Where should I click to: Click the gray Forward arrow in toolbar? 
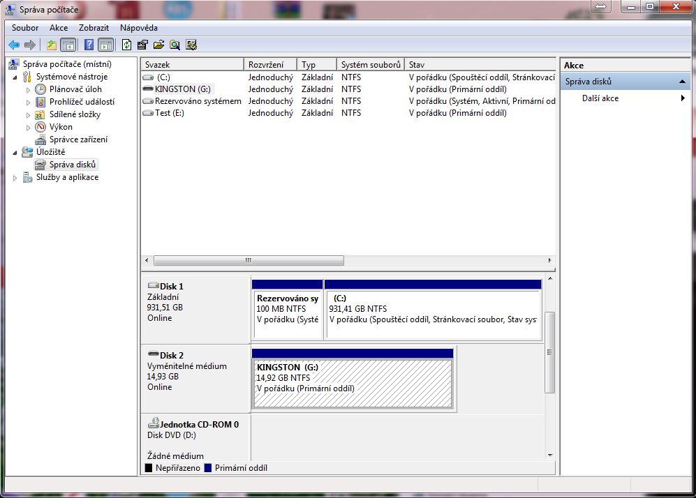coord(30,45)
